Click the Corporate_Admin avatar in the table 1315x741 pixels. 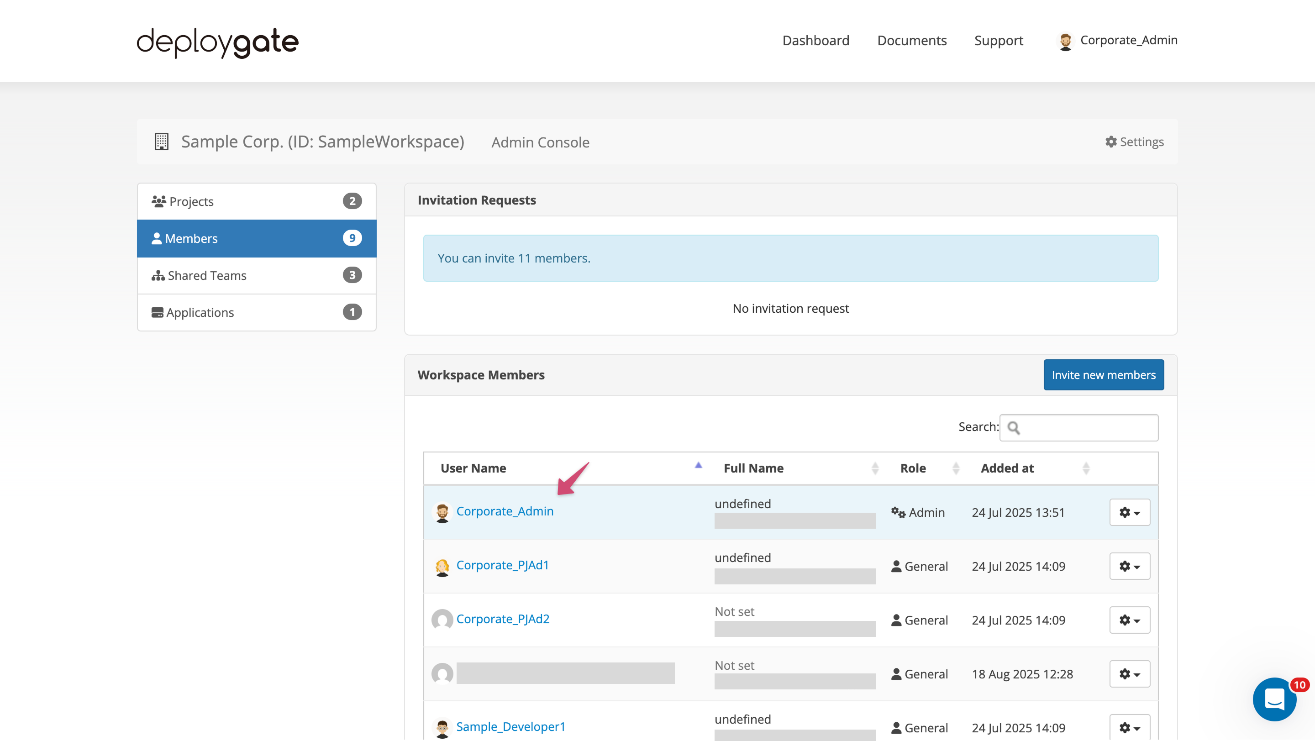click(x=442, y=512)
